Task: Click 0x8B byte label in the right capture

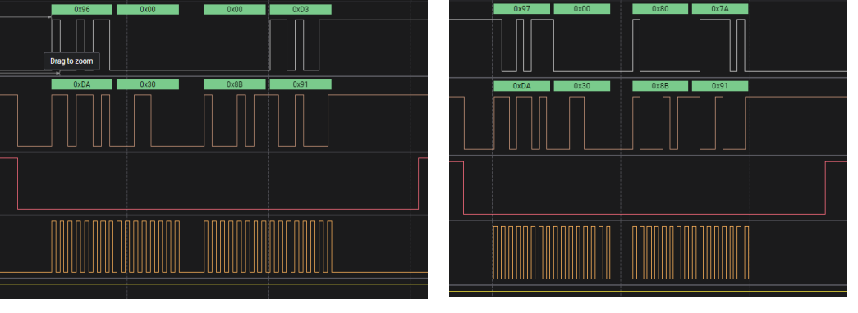Action: 660,86
